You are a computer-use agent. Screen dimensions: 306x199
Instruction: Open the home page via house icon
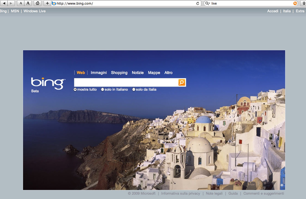point(38,3)
